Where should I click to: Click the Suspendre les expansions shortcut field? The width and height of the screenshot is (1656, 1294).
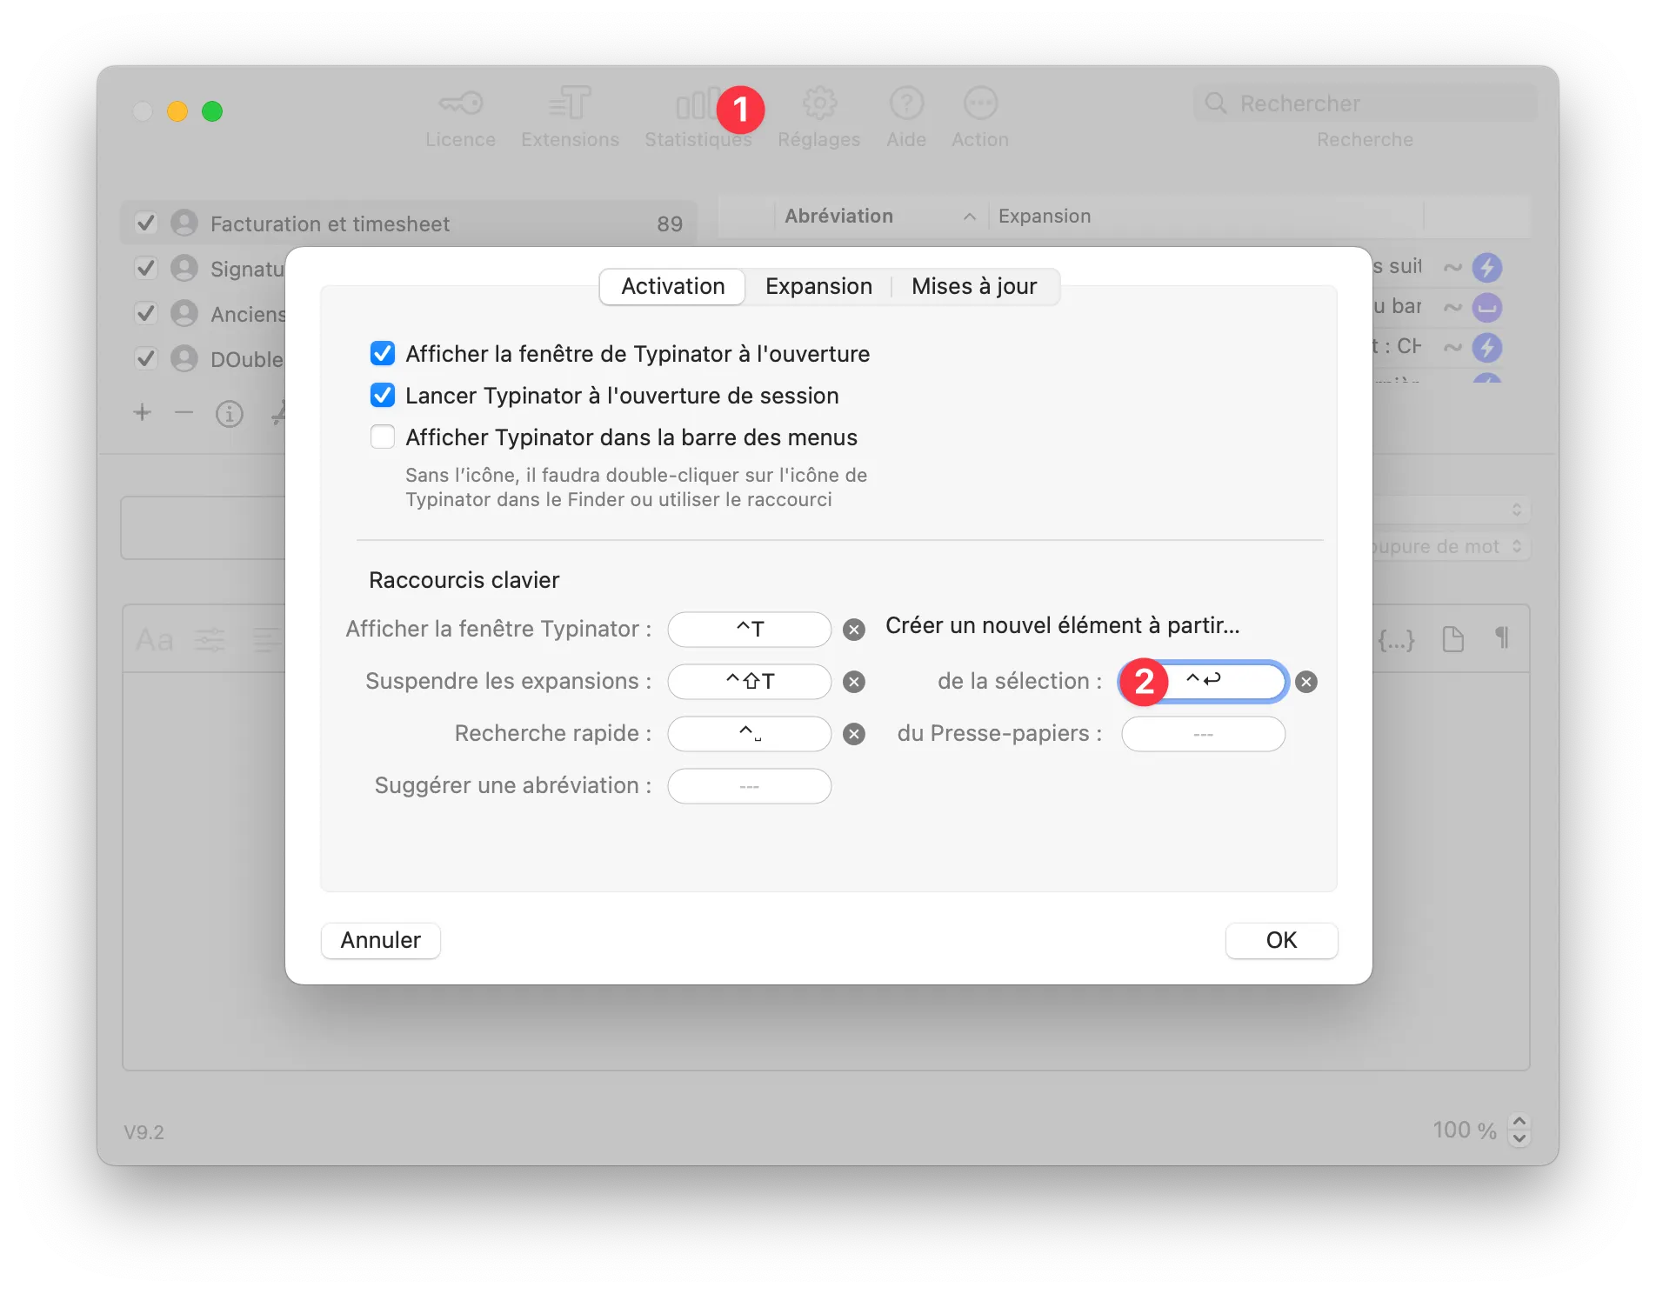pos(750,681)
